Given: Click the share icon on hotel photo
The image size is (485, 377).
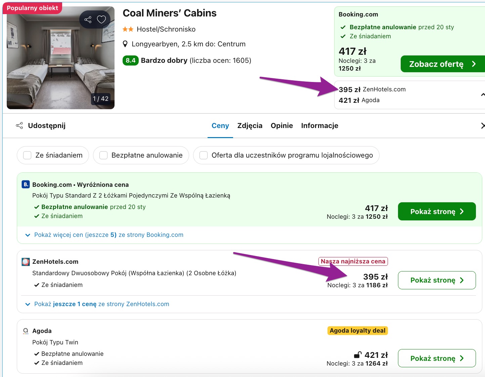Looking at the screenshot, I should click(x=88, y=19).
